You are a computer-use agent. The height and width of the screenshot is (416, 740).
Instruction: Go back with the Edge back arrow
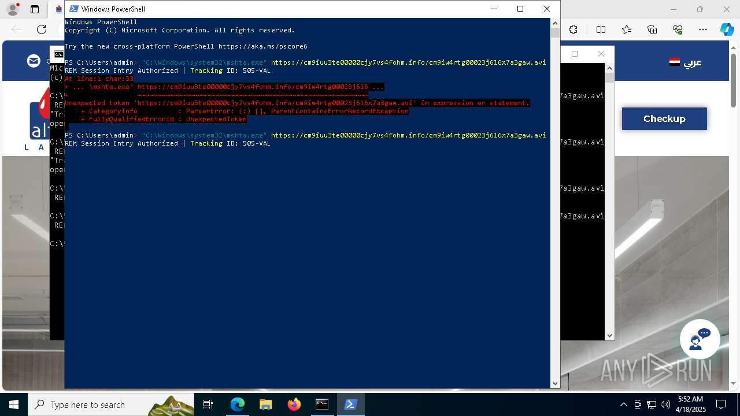coord(16,29)
